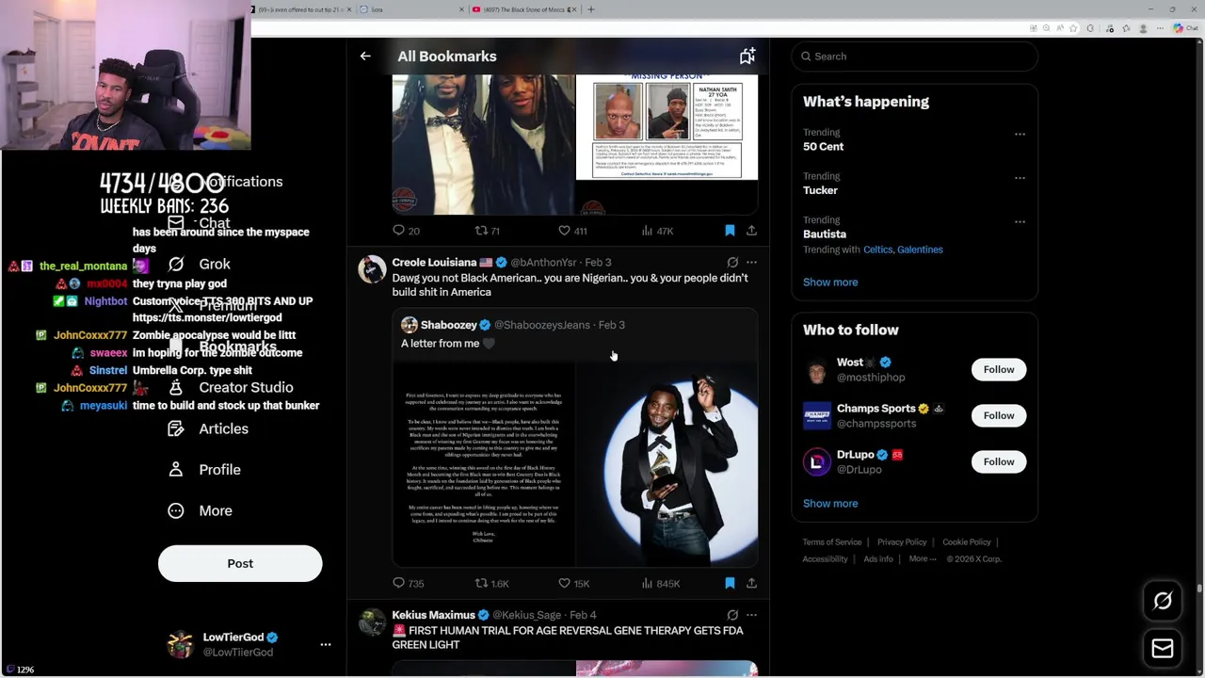Open Creator Studio in sidebar
Viewport: 1205px width, 678px height.
click(x=230, y=387)
